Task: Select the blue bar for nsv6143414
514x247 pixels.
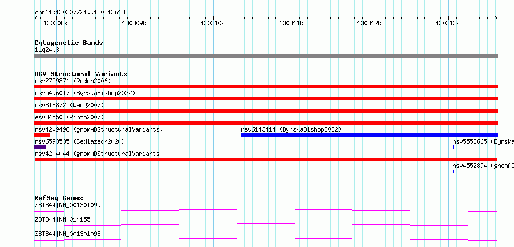Action: point(370,135)
